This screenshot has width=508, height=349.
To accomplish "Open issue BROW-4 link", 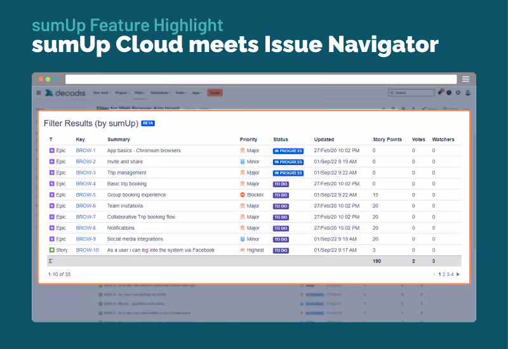I will pyautogui.click(x=86, y=183).
